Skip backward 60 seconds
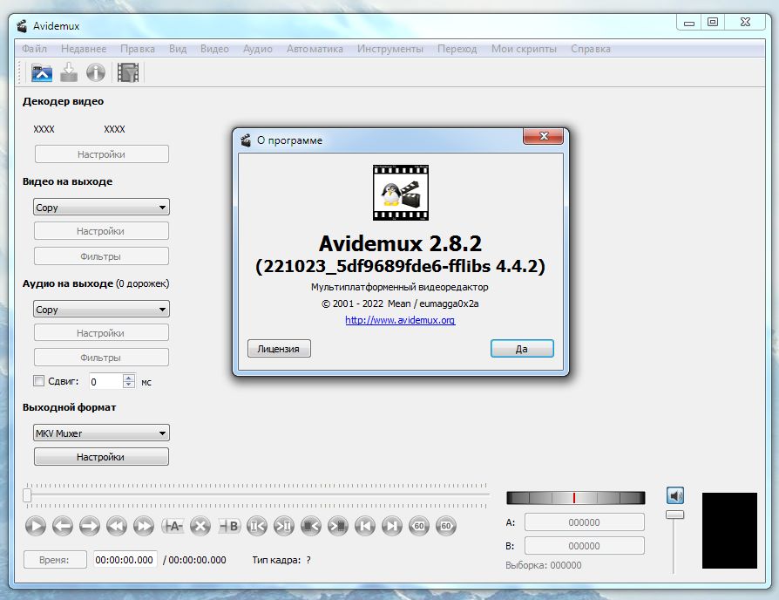This screenshot has height=600, width=779. click(x=419, y=526)
